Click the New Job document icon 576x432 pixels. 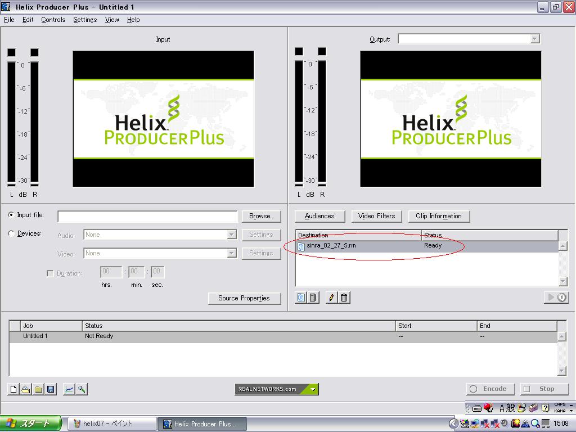click(x=13, y=389)
